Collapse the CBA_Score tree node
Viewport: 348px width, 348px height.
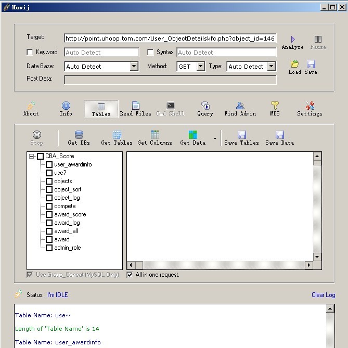coord(32,156)
